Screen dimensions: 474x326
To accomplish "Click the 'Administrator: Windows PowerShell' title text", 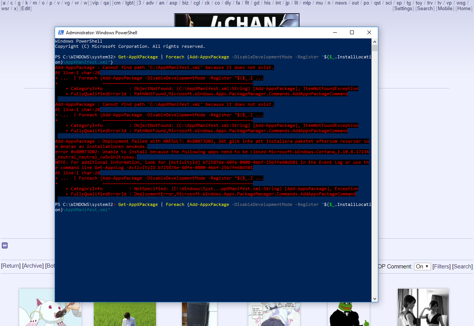I will point(101,33).
